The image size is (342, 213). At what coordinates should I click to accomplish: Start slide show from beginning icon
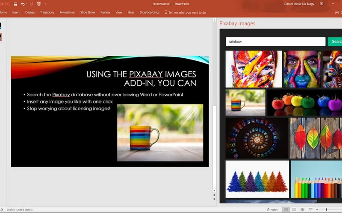[39, 4]
